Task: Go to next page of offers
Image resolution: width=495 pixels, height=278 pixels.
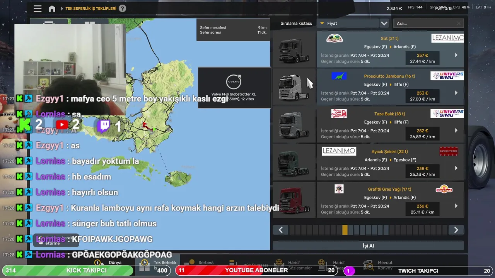Action: pyautogui.click(x=456, y=230)
